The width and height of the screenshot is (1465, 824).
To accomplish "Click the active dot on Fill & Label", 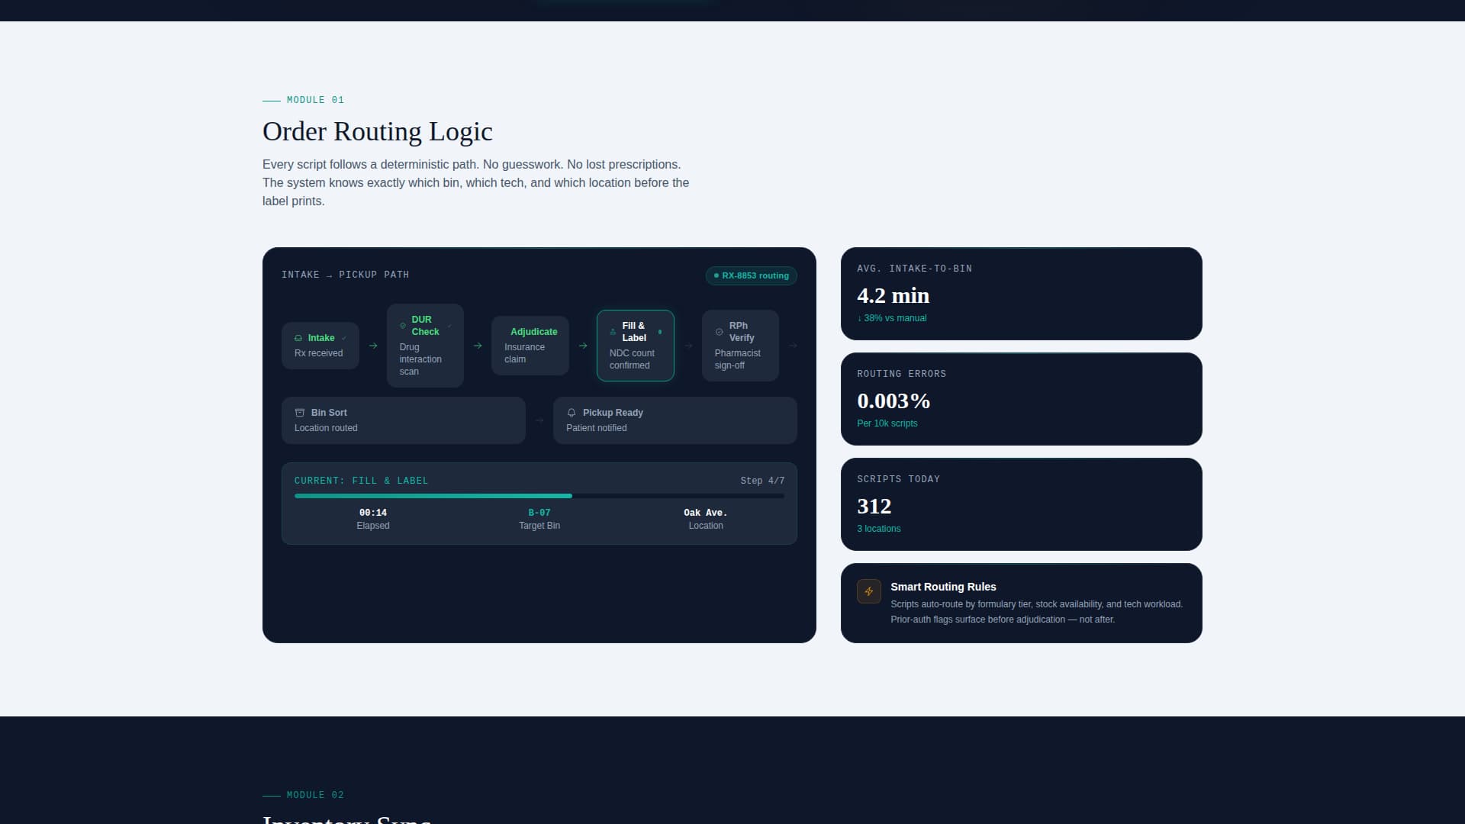I will (x=660, y=332).
